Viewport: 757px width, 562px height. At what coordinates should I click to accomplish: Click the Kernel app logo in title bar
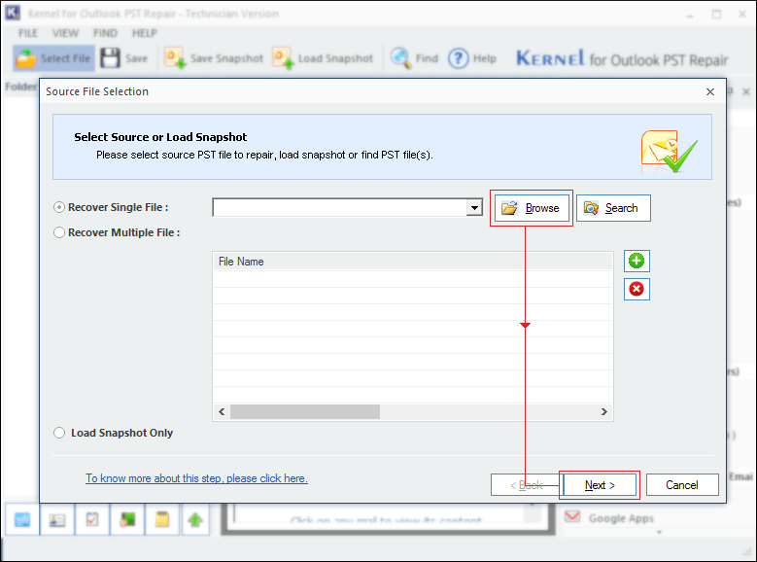pyautogui.click(x=13, y=13)
